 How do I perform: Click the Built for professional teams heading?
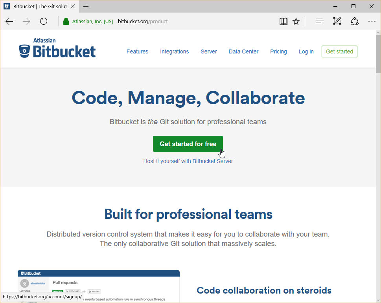click(188, 215)
